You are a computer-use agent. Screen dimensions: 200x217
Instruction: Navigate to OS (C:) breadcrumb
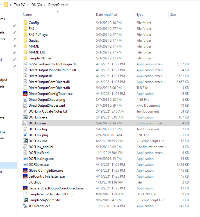(37, 5)
